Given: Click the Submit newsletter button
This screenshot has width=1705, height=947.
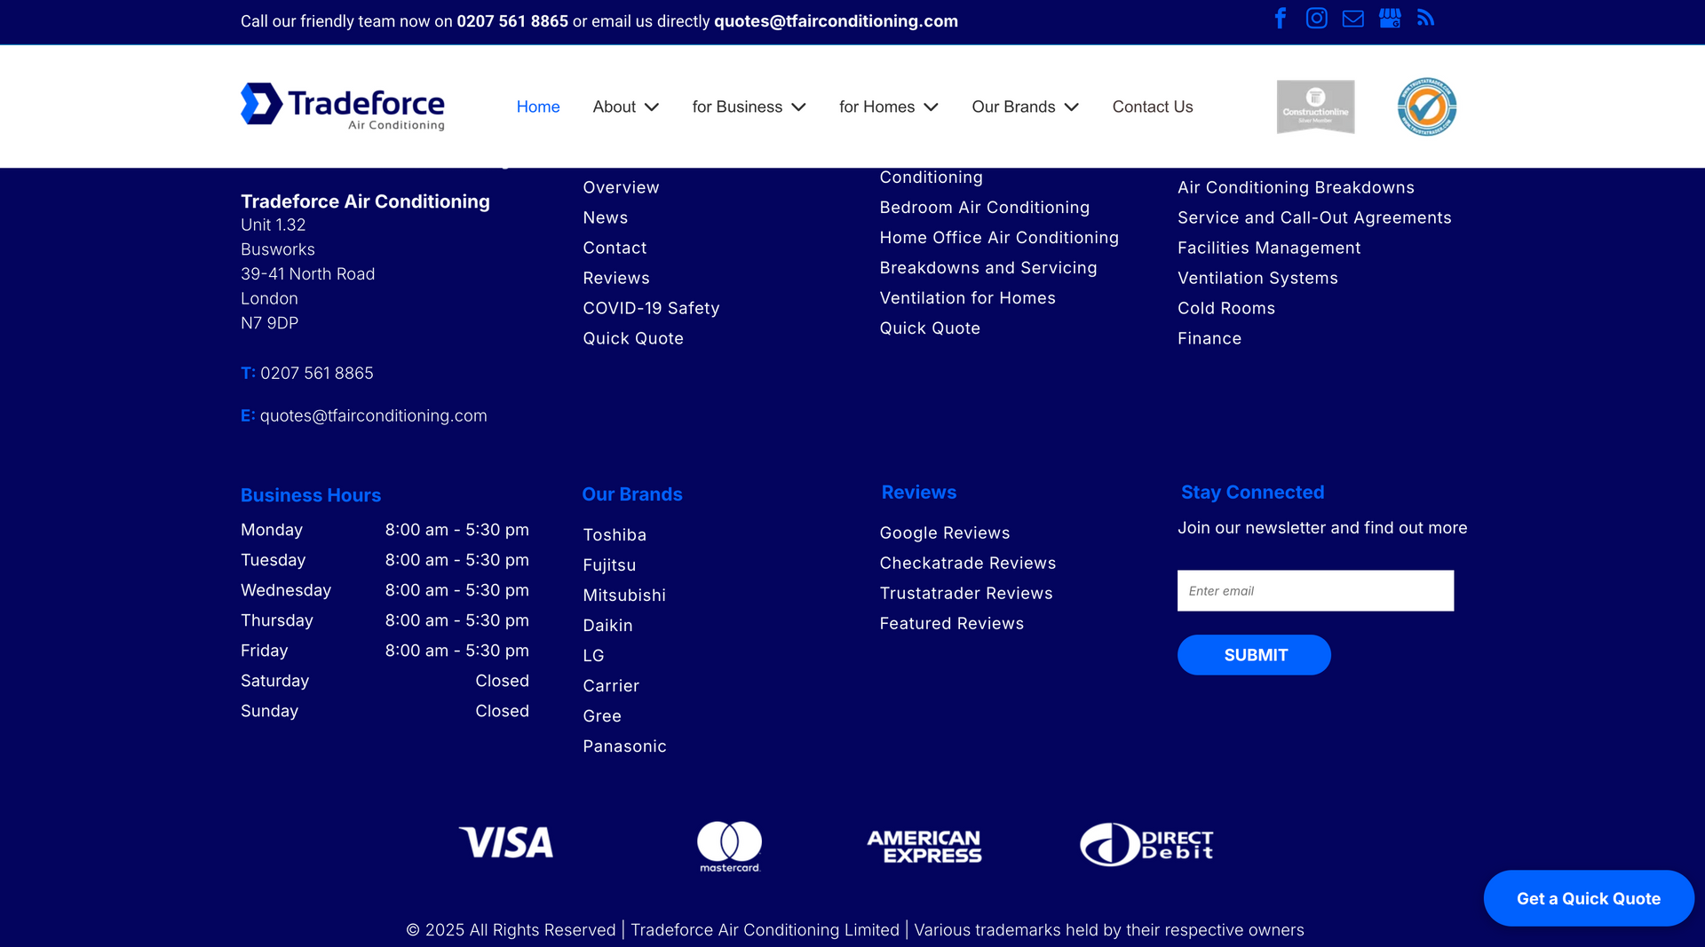Looking at the screenshot, I should (x=1254, y=655).
